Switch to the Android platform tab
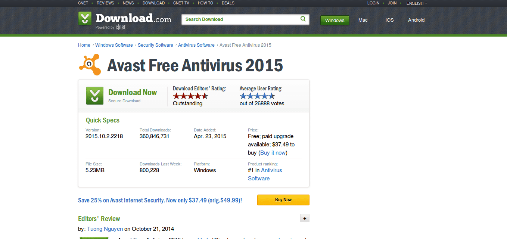Image resolution: width=507 pixels, height=239 pixels. 416,20
